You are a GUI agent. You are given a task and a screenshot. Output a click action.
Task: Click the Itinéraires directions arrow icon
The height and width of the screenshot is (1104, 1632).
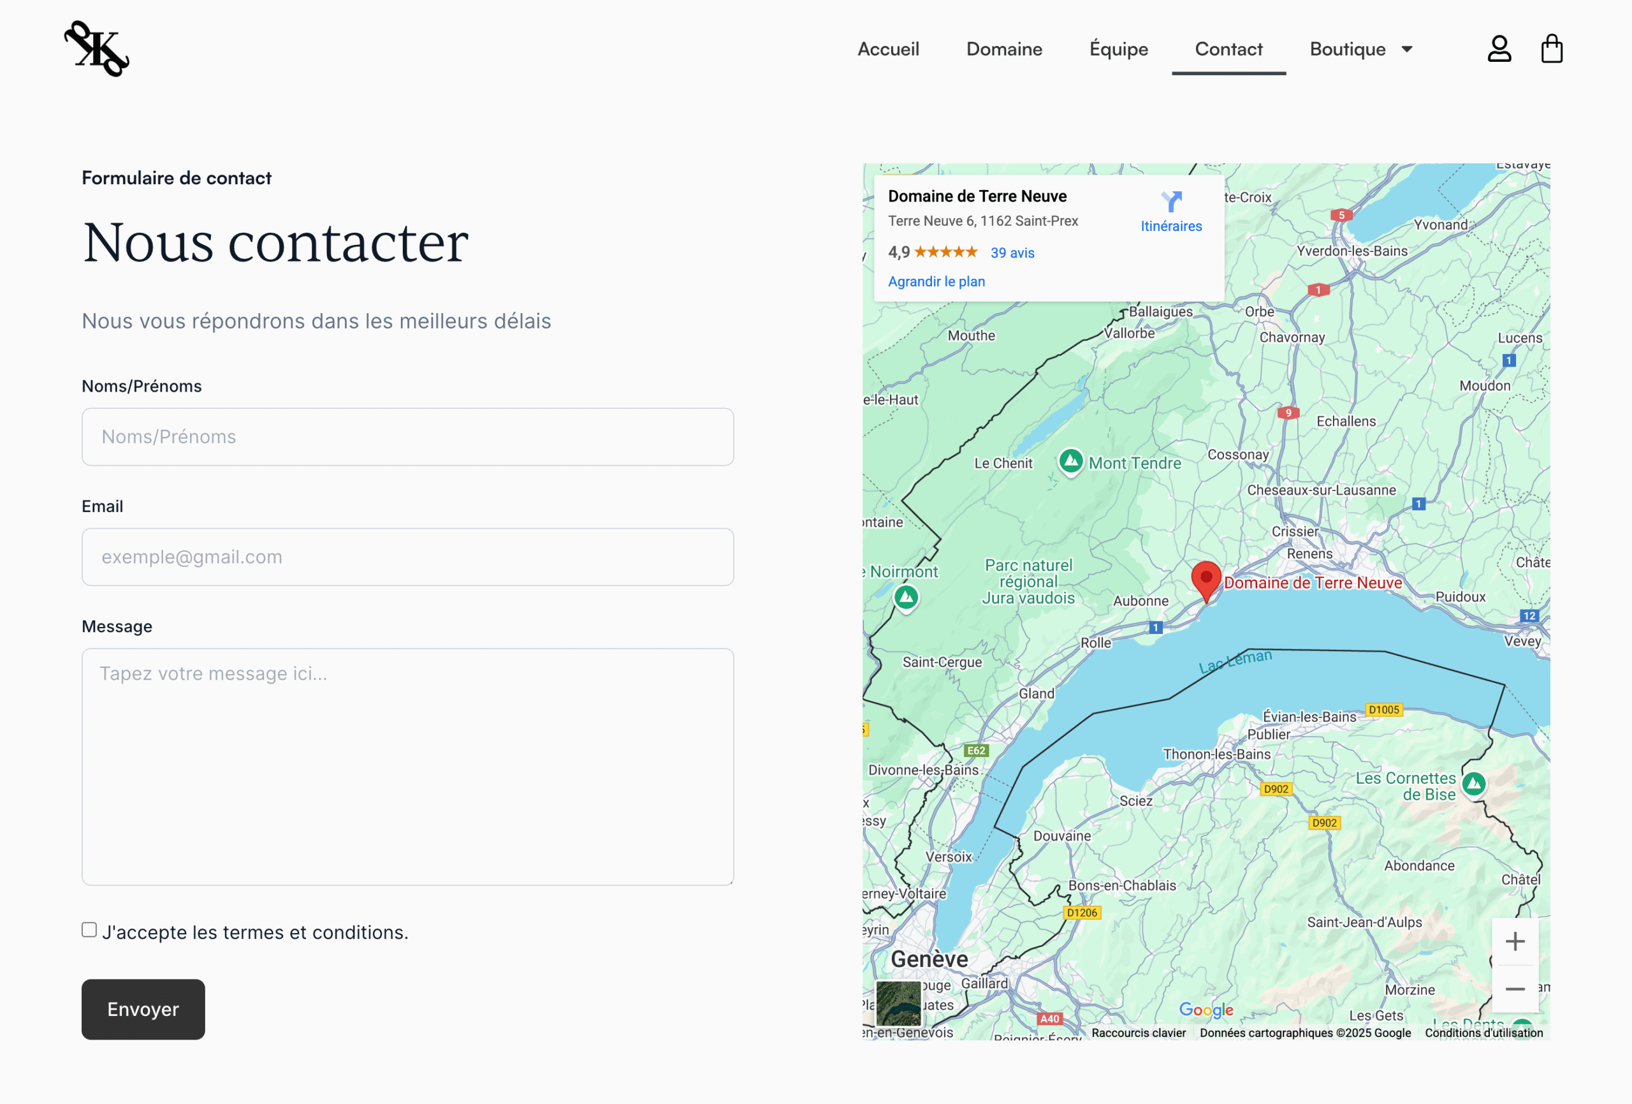pyautogui.click(x=1171, y=202)
